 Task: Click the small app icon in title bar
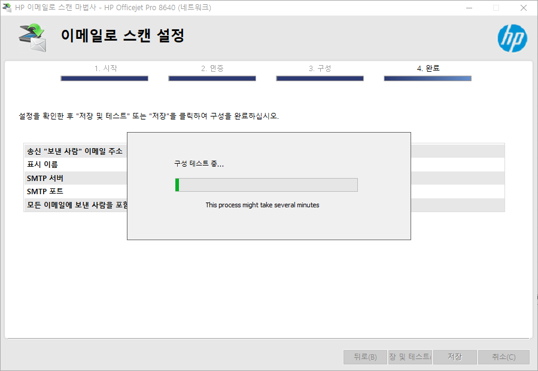(7, 7)
